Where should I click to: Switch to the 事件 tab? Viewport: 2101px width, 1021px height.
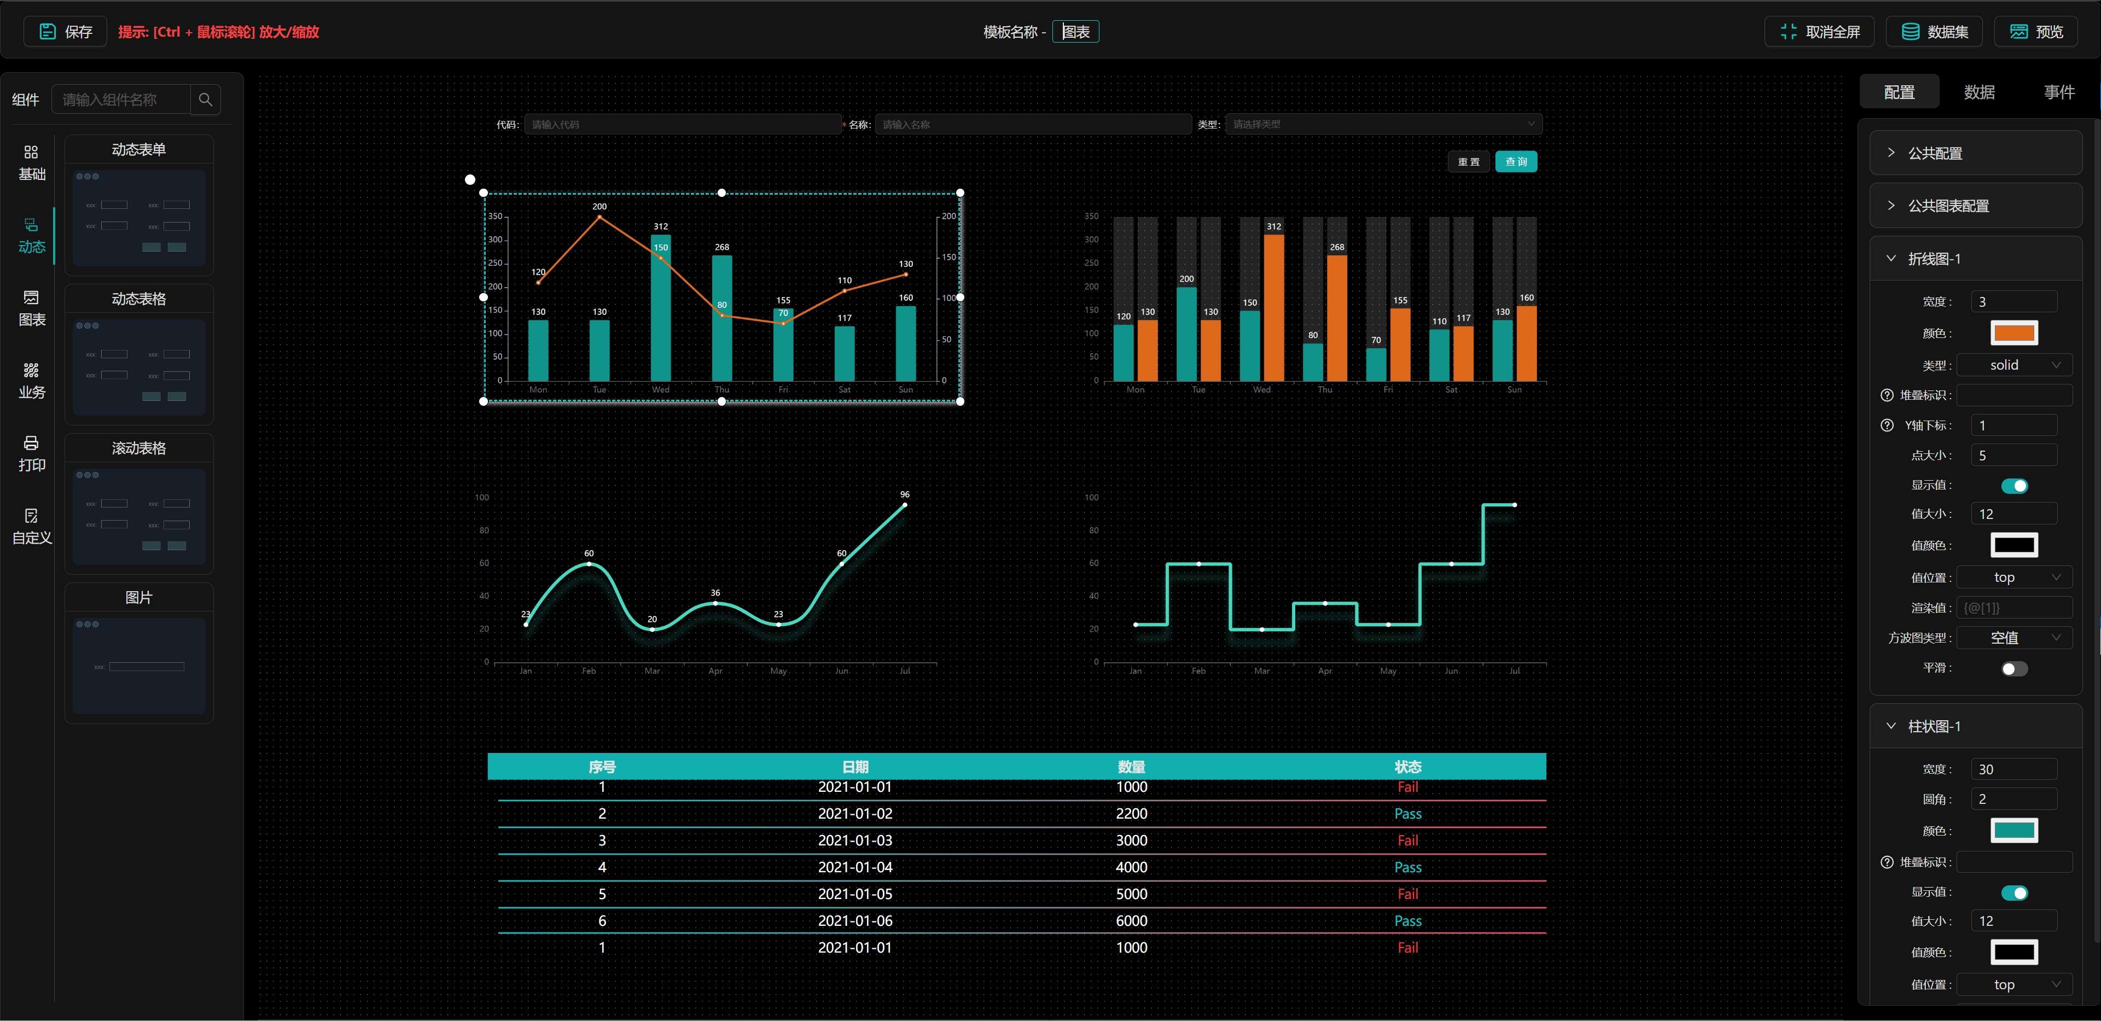coord(2058,92)
